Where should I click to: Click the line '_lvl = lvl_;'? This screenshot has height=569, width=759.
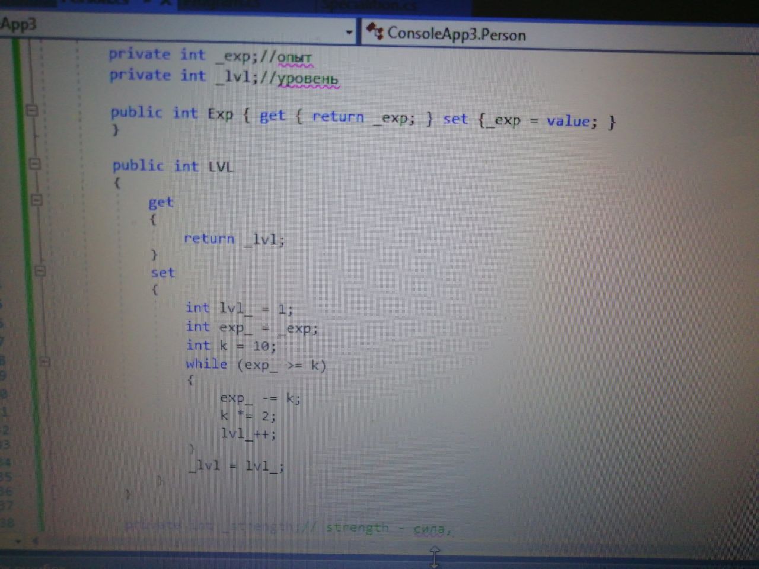point(236,465)
